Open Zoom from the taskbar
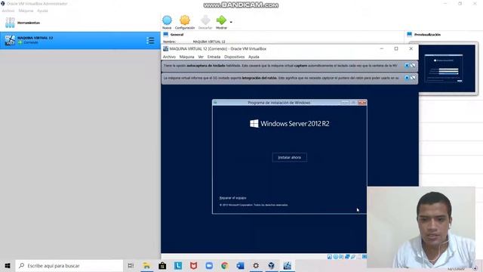 [x=209, y=265]
